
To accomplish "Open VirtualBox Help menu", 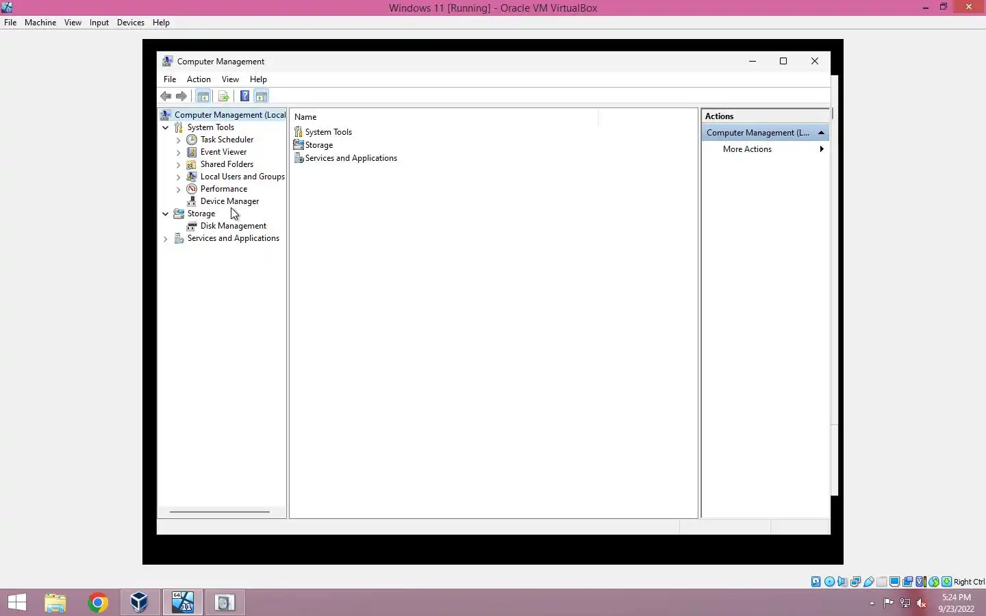I will pos(161,23).
